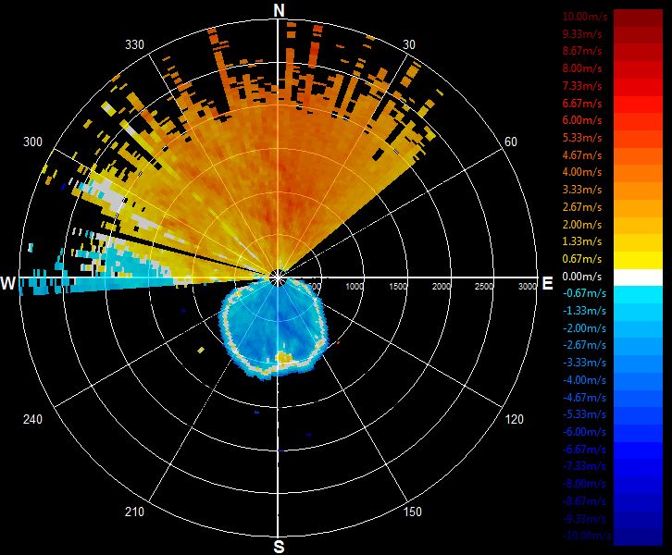Click the 2000 range ring label

pyautogui.click(x=441, y=287)
